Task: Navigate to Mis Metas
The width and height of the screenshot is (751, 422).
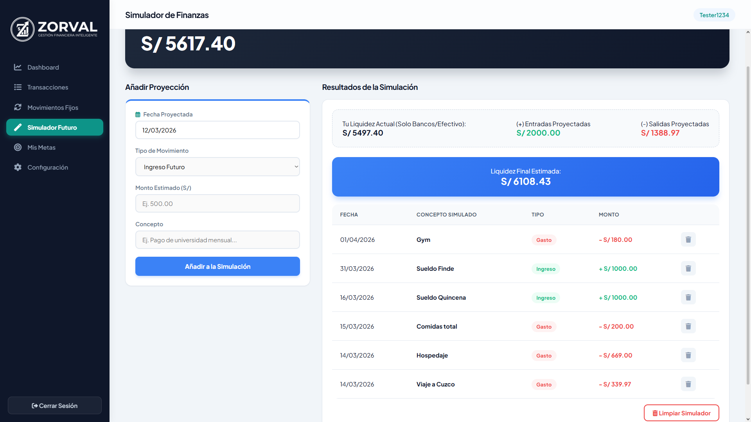Action: pyautogui.click(x=41, y=147)
